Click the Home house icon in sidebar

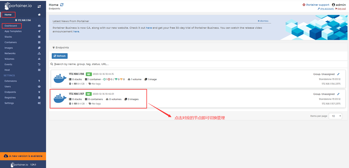click(39, 15)
